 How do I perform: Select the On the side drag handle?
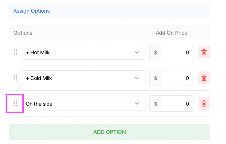pyautogui.click(x=15, y=103)
